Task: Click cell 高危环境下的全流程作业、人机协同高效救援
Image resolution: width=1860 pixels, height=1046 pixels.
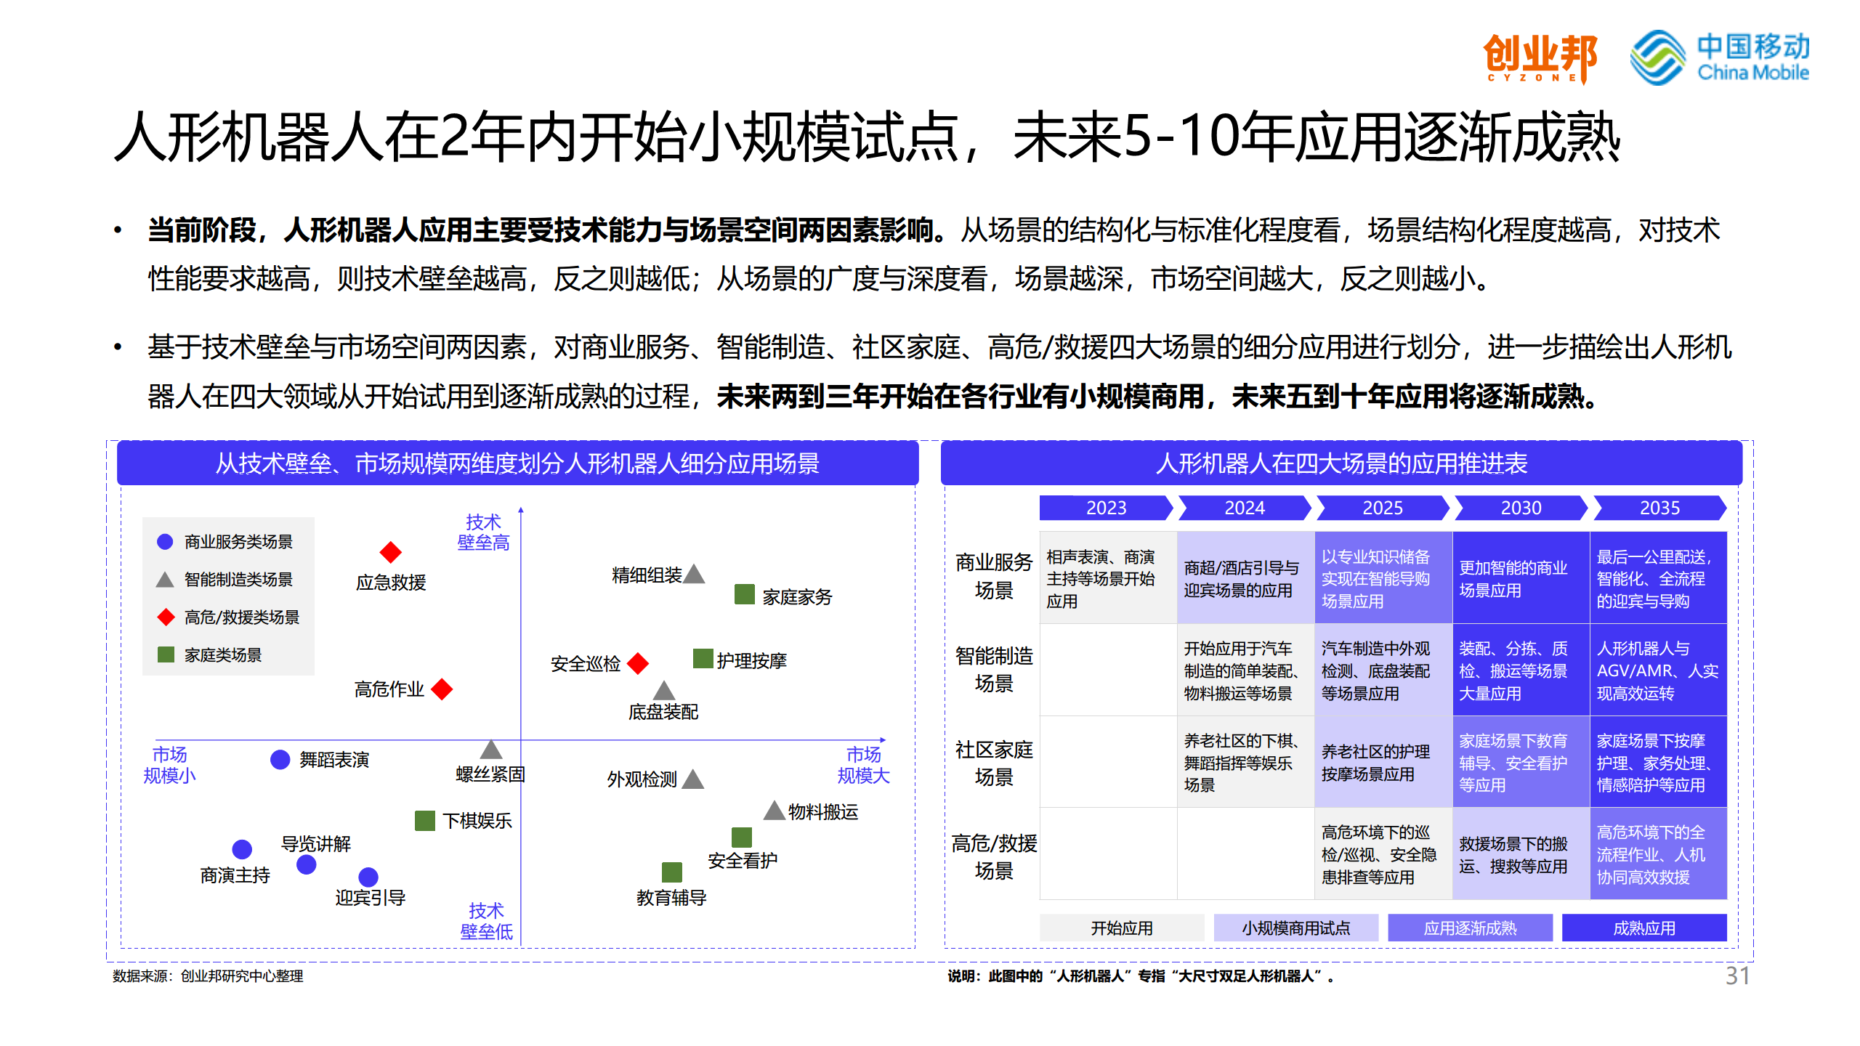Action: click(1659, 854)
